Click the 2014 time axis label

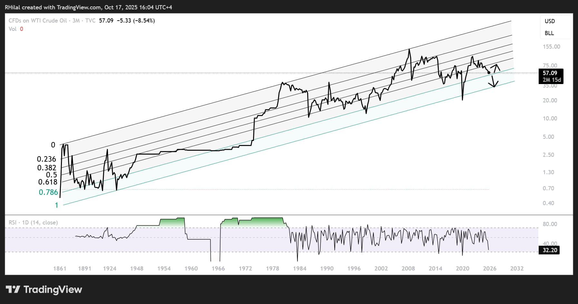point(435,269)
